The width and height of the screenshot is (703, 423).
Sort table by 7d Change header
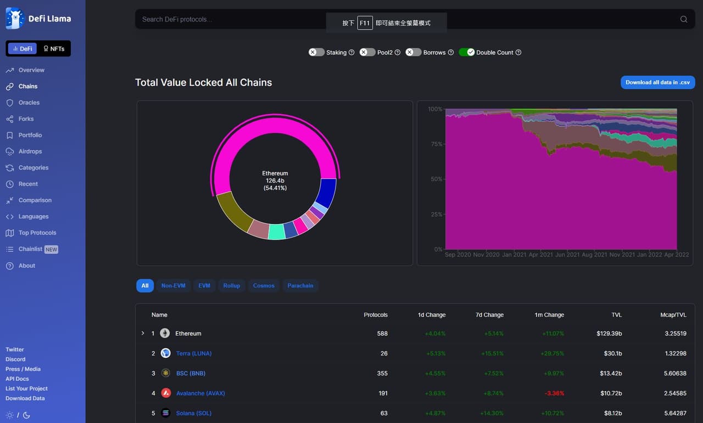click(489, 315)
